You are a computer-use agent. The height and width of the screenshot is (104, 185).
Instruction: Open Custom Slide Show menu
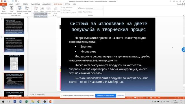pos(27,10)
